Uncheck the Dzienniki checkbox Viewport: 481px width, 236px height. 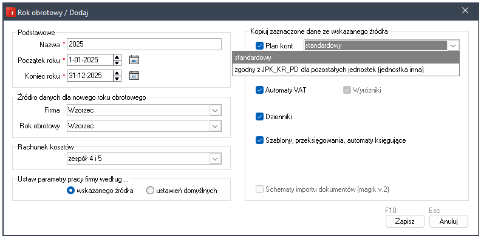tap(259, 116)
